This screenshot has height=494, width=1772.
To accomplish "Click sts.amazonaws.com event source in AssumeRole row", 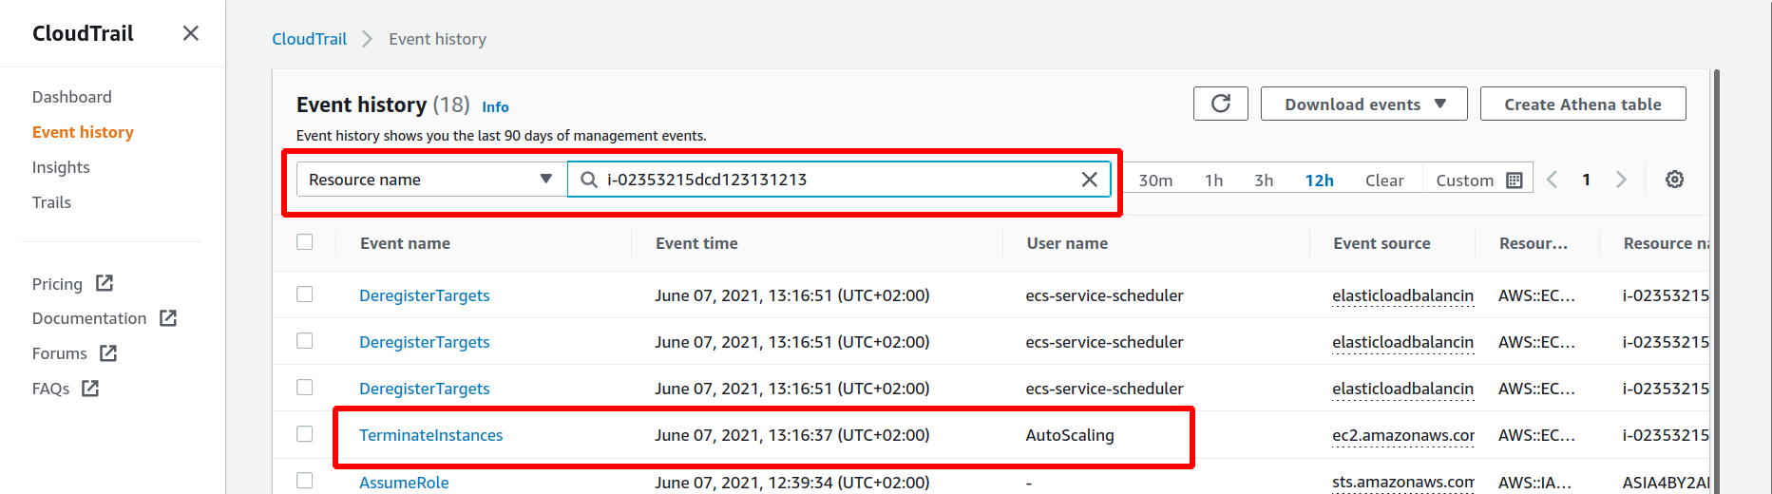I will click(x=1403, y=483).
